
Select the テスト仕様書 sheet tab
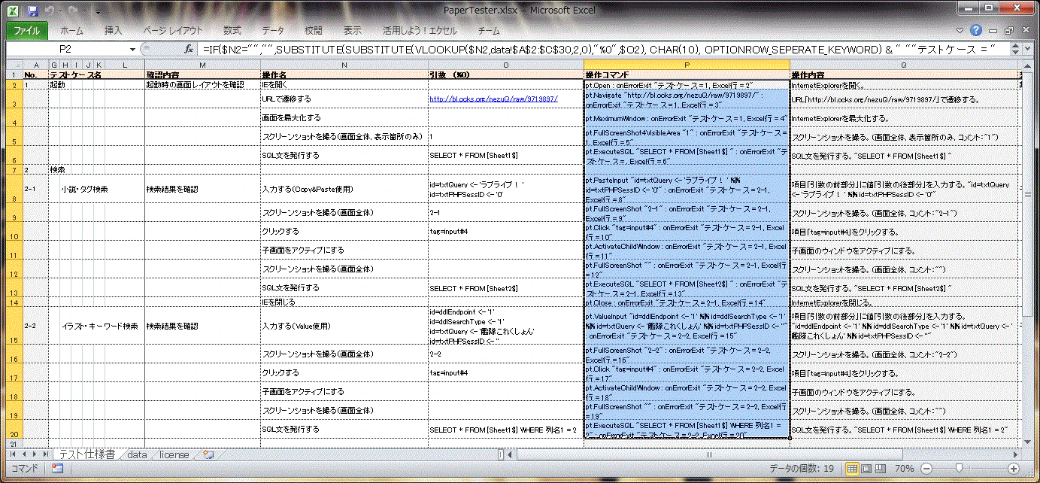tap(86, 454)
